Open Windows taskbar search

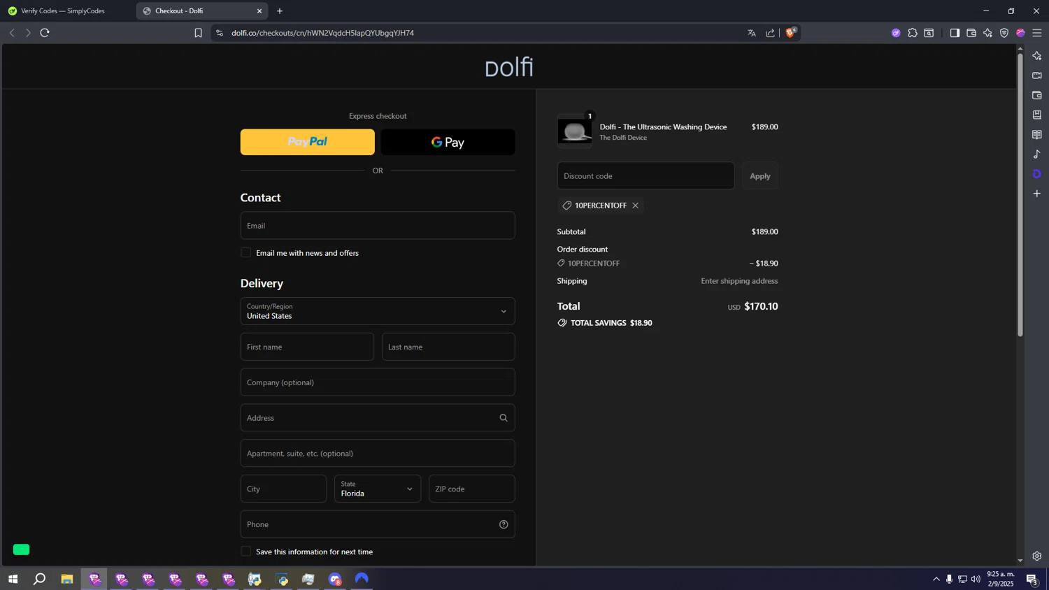pyautogui.click(x=40, y=579)
